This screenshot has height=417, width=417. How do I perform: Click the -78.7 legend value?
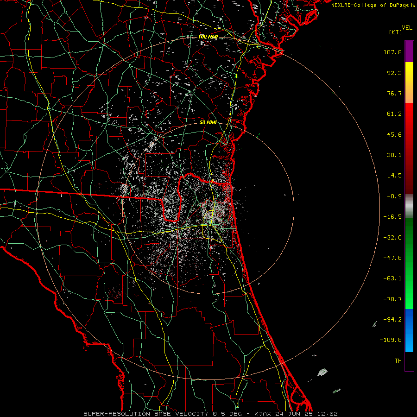click(x=392, y=299)
